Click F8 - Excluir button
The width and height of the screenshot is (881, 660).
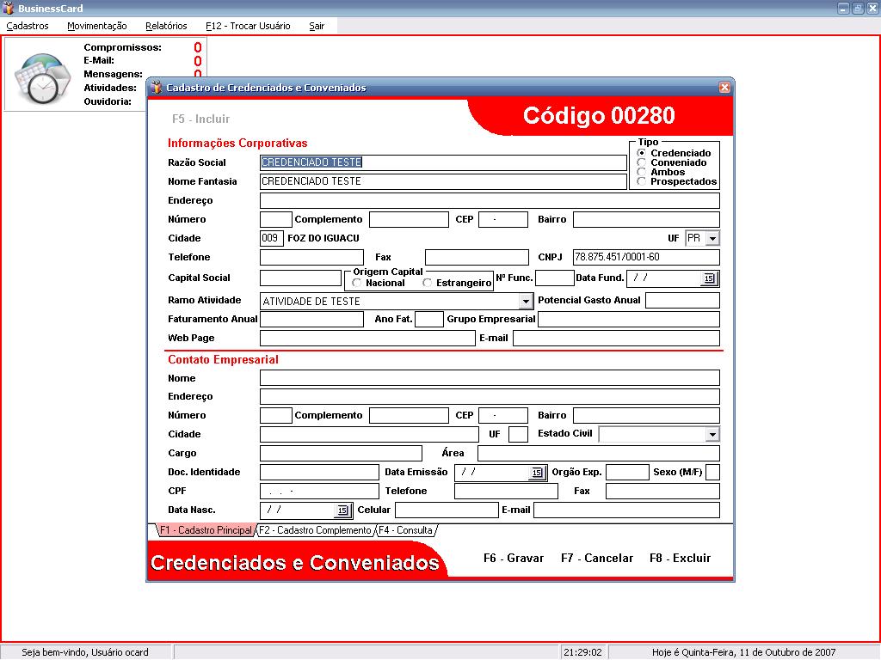click(680, 559)
